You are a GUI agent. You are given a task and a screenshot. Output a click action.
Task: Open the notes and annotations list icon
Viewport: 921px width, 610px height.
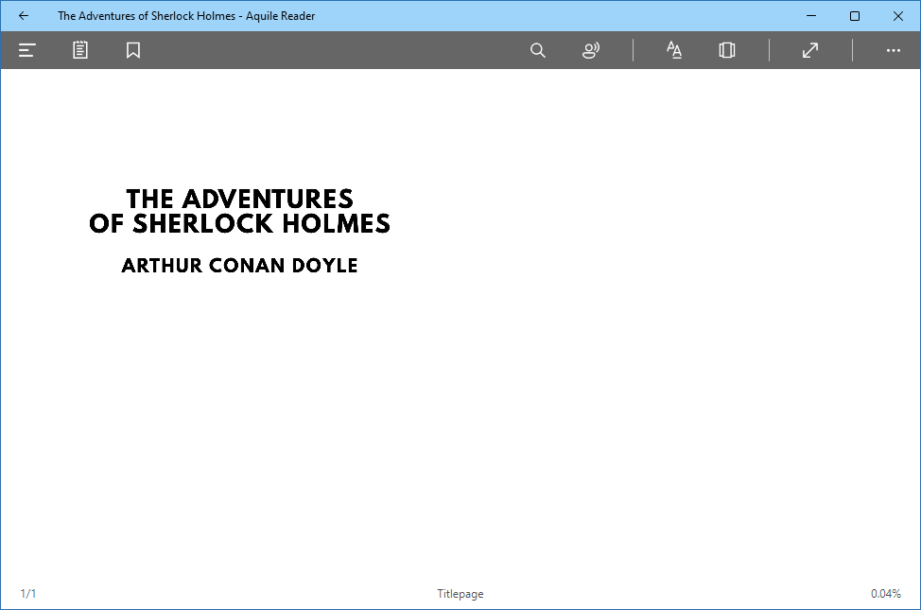pyautogui.click(x=80, y=50)
